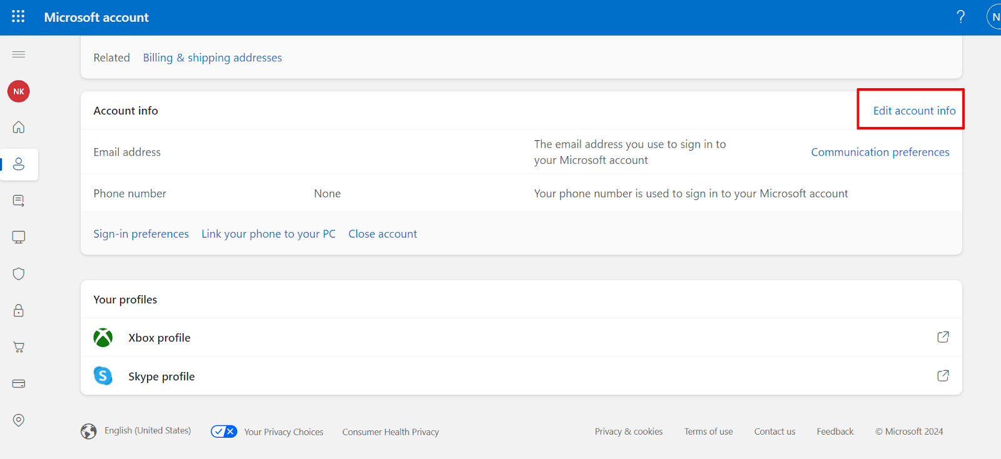The width and height of the screenshot is (1001, 459).
Task: Click Edit account info
Action: click(914, 111)
